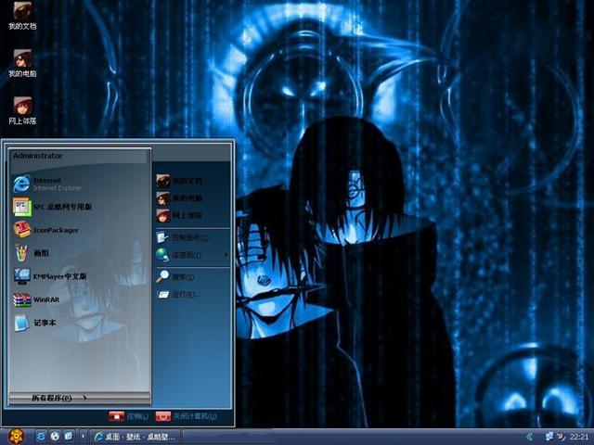The height and width of the screenshot is (445, 594).
Task: Click the third quick launch icon
Action: pos(69,437)
